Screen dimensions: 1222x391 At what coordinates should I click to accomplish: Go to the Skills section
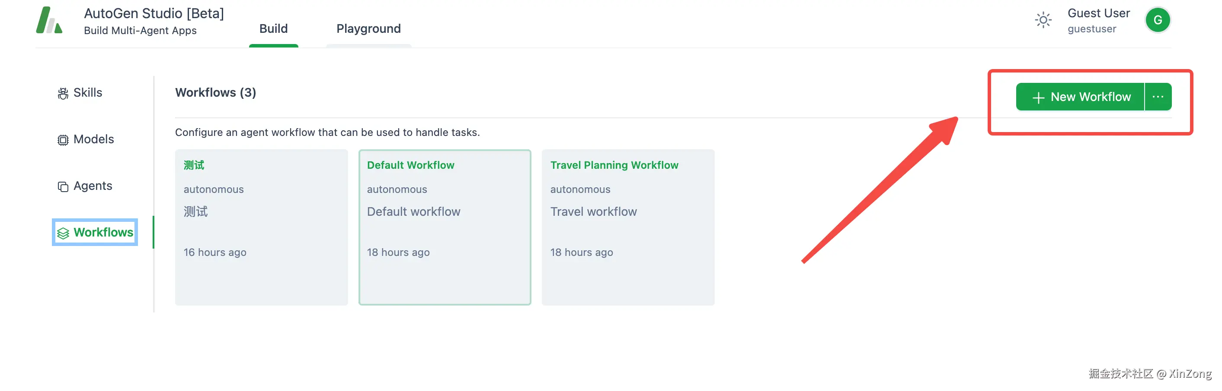click(x=88, y=93)
